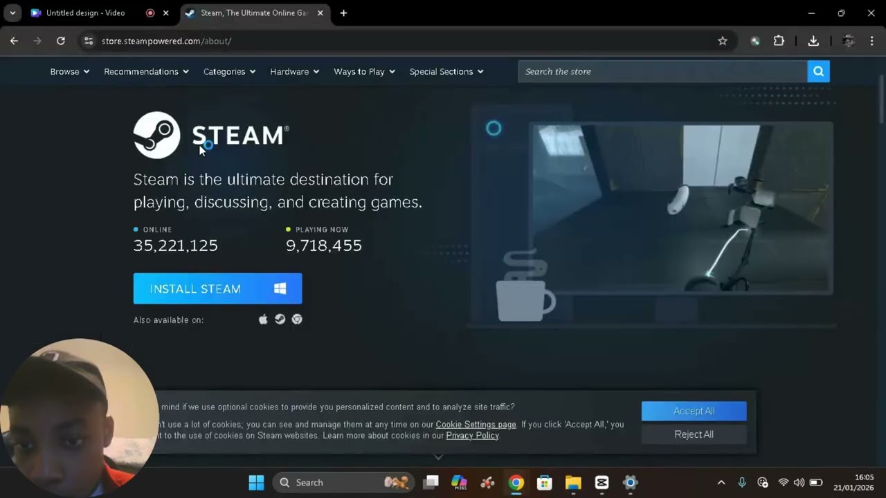
Task: Click the battery tray icon
Action: pyautogui.click(x=816, y=483)
